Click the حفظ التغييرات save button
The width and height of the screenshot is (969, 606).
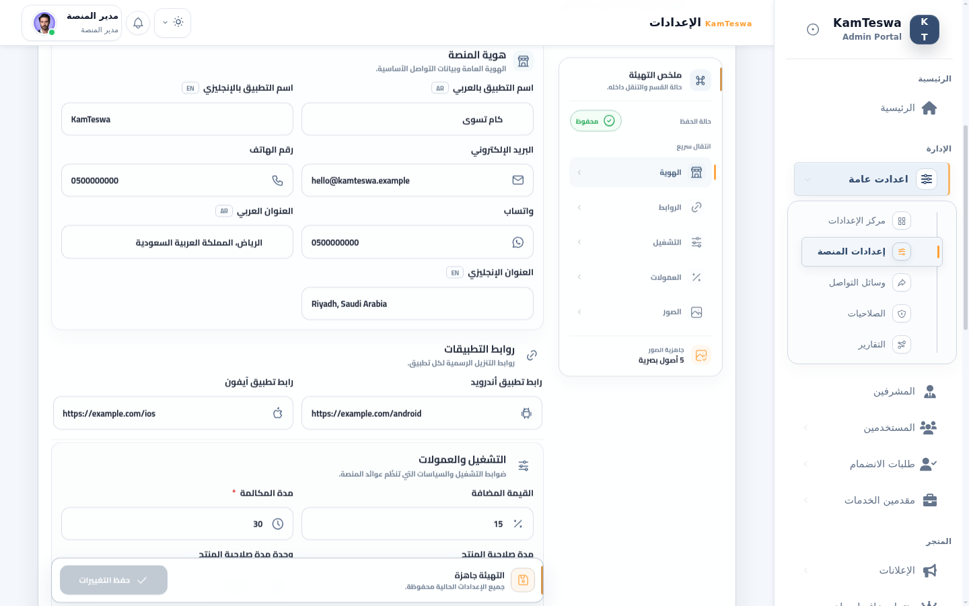click(114, 580)
